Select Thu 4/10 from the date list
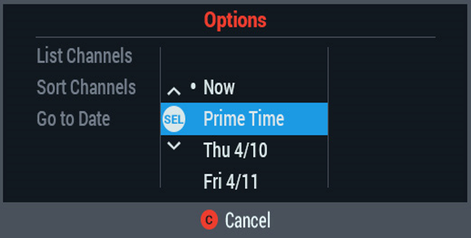This screenshot has height=238, width=471. point(235,150)
